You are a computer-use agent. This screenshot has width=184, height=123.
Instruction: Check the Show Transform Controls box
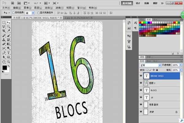click(x=38, y=13)
